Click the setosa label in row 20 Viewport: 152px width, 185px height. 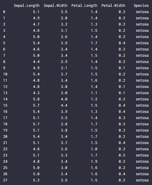pyautogui.click(x=142, y=137)
